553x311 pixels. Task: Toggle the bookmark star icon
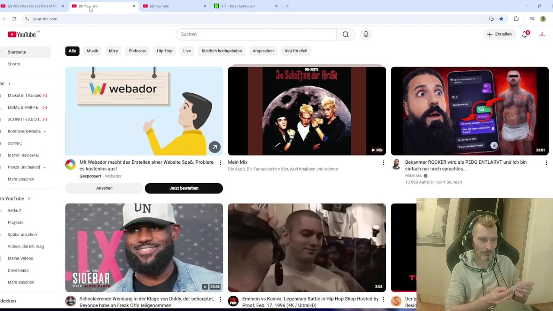pyautogui.click(x=501, y=19)
